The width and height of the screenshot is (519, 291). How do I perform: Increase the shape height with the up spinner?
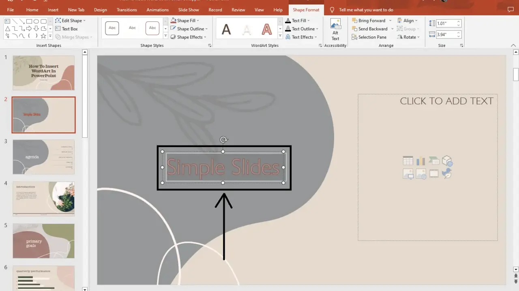[x=459, y=22]
